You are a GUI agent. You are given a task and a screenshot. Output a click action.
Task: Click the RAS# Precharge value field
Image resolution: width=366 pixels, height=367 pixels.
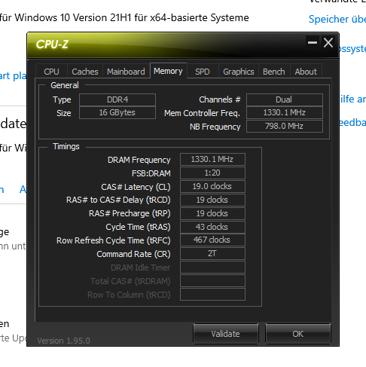pos(212,213)
